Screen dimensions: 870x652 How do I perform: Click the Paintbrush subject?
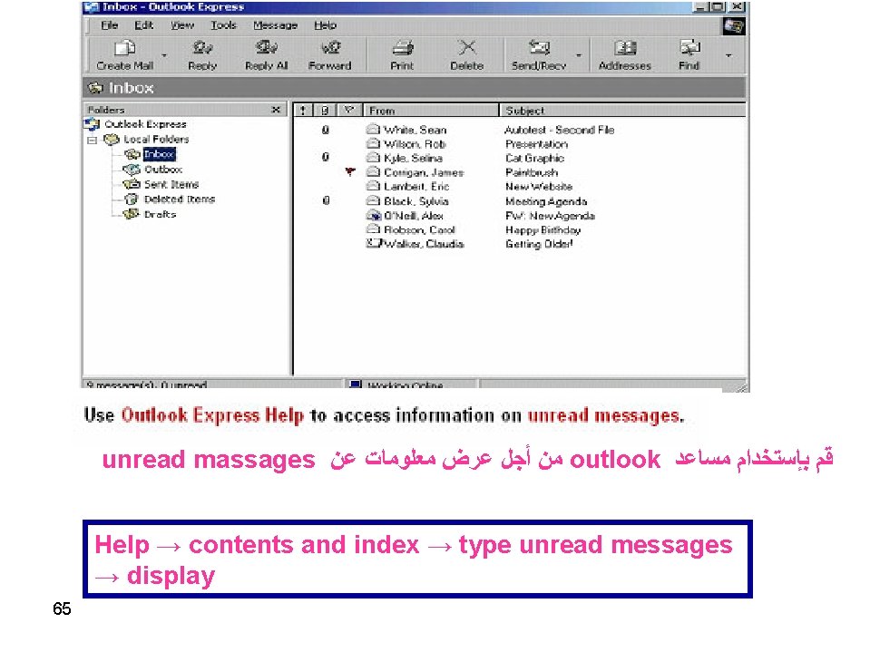tap(532, 172)
